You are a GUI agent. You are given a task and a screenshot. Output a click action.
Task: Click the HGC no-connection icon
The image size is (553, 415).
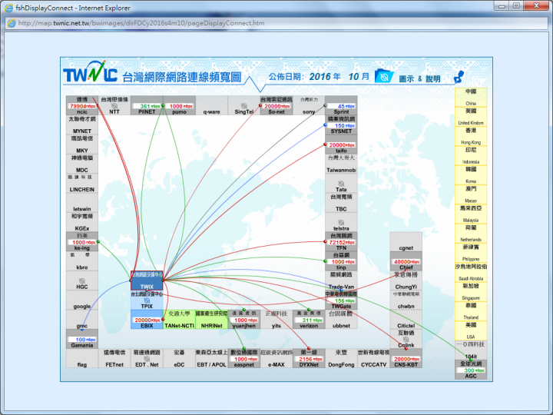point(82,281)
